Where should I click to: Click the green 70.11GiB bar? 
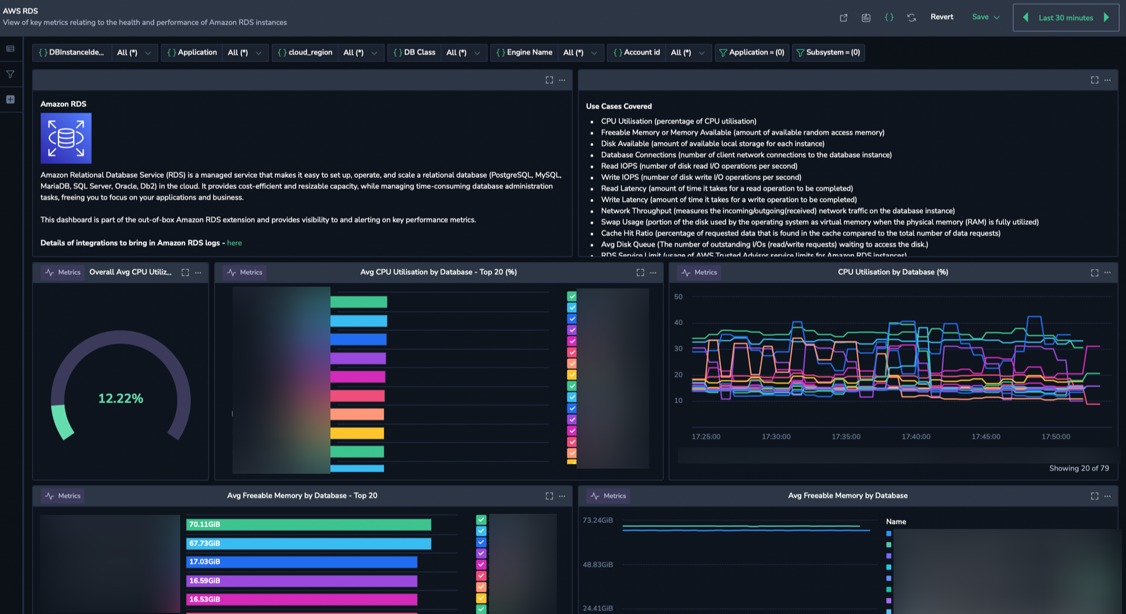click(309, 524)
